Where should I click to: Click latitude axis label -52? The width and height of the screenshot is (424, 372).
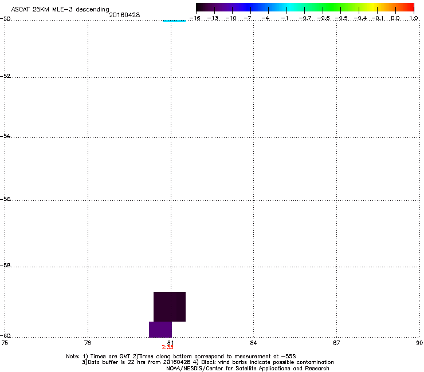click(x=5, y=76)
